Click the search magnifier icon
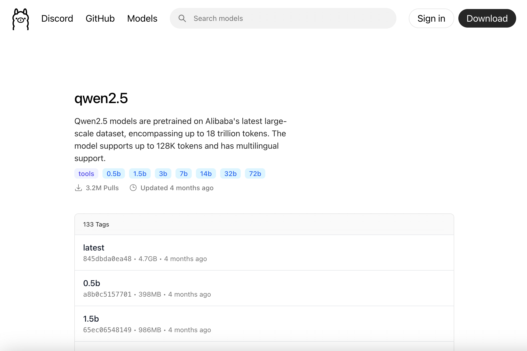 [182, 18]
